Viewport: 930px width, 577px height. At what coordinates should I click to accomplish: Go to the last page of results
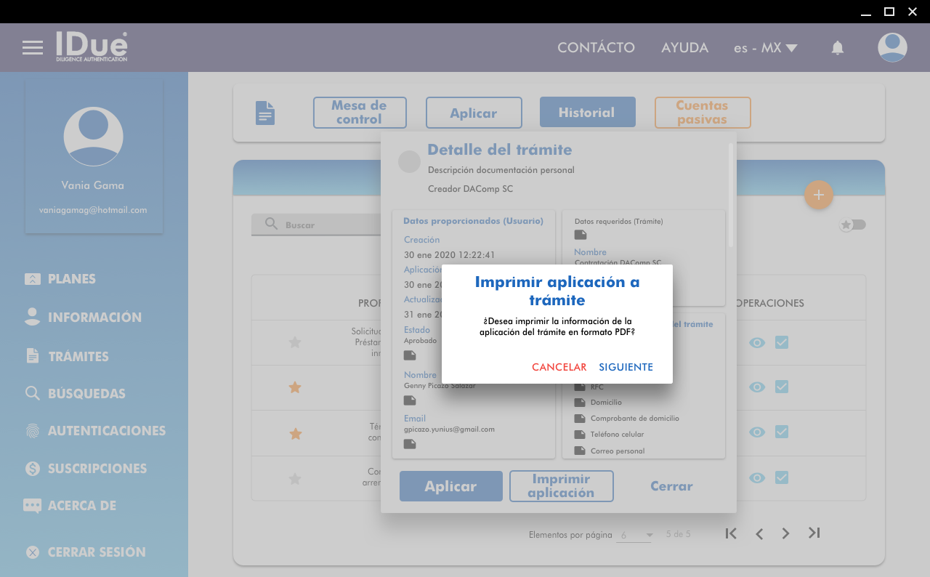click(814, 533)
